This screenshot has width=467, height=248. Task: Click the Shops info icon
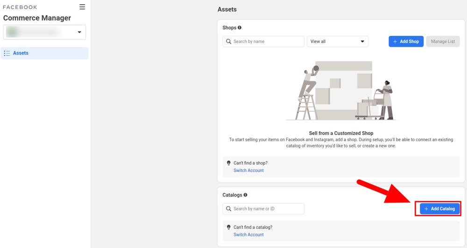click(x=240, y=28)
